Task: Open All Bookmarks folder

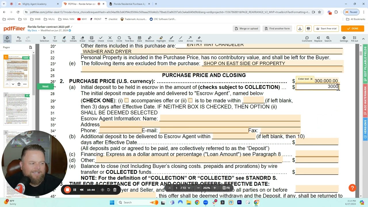Action: (x=356, y=19)
